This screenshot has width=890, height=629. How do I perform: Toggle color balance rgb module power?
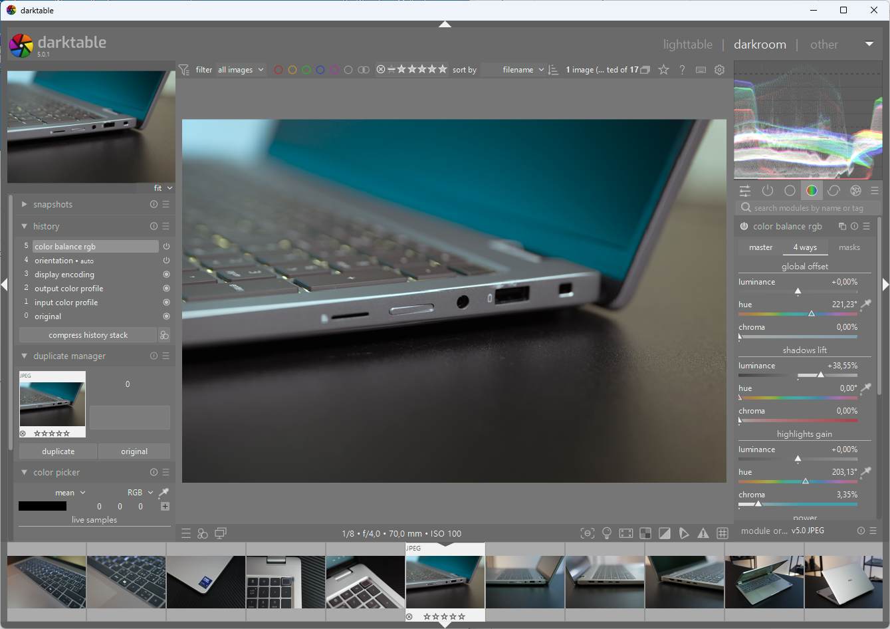744,226
